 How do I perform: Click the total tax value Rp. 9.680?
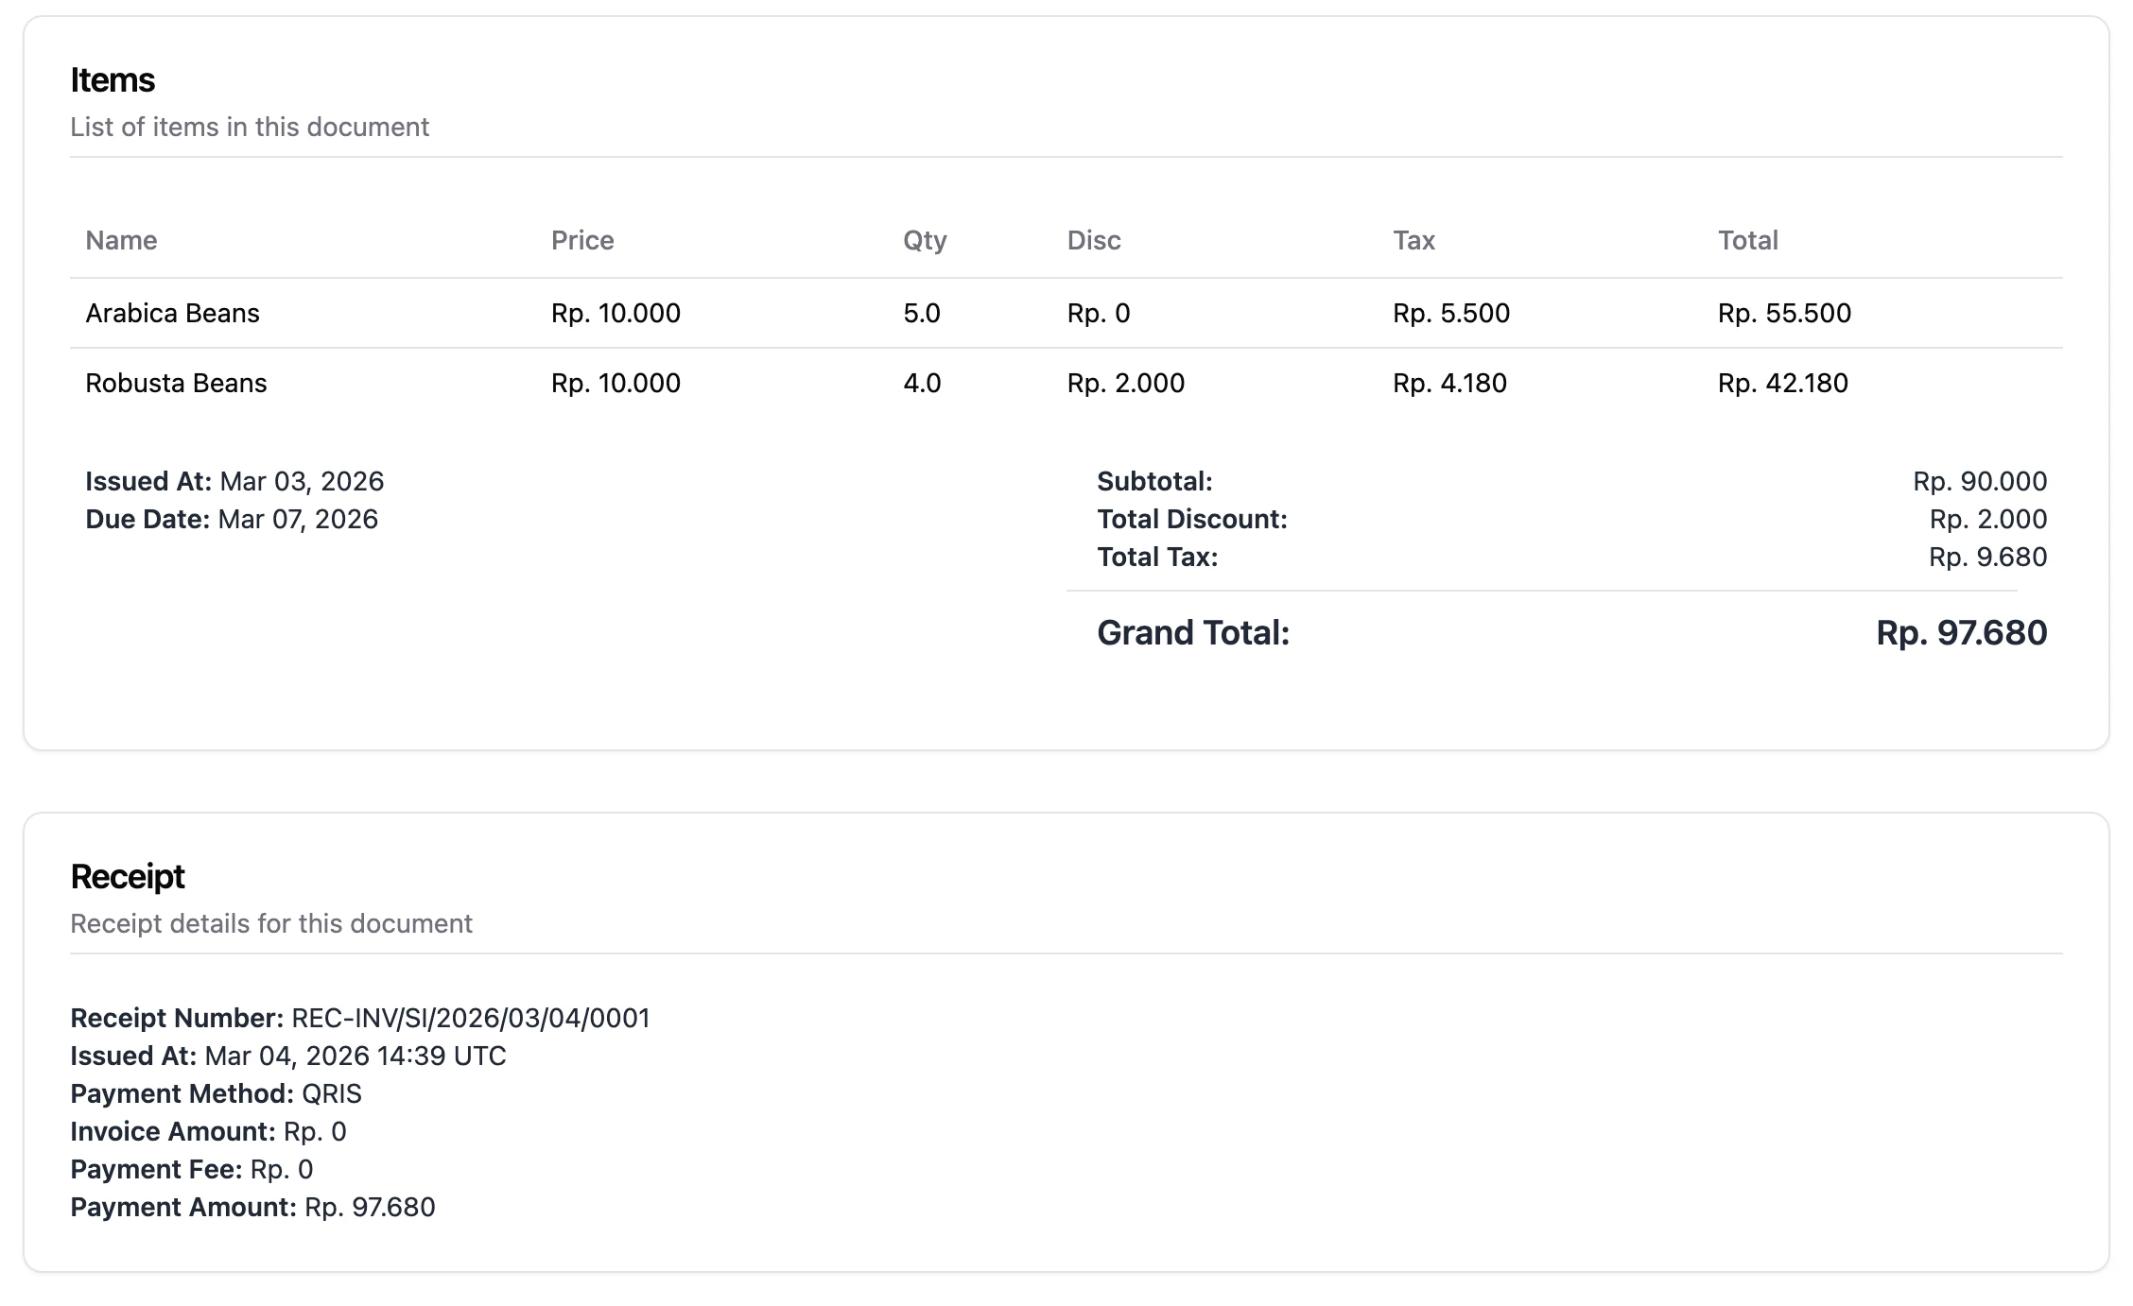[1988, 557]
